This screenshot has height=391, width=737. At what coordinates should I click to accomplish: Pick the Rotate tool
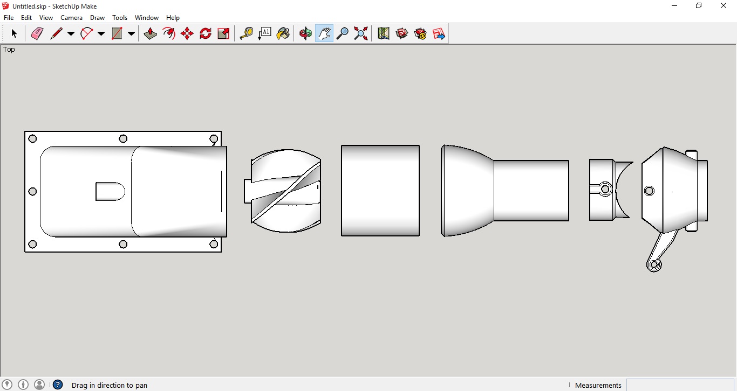coord(206,33)
